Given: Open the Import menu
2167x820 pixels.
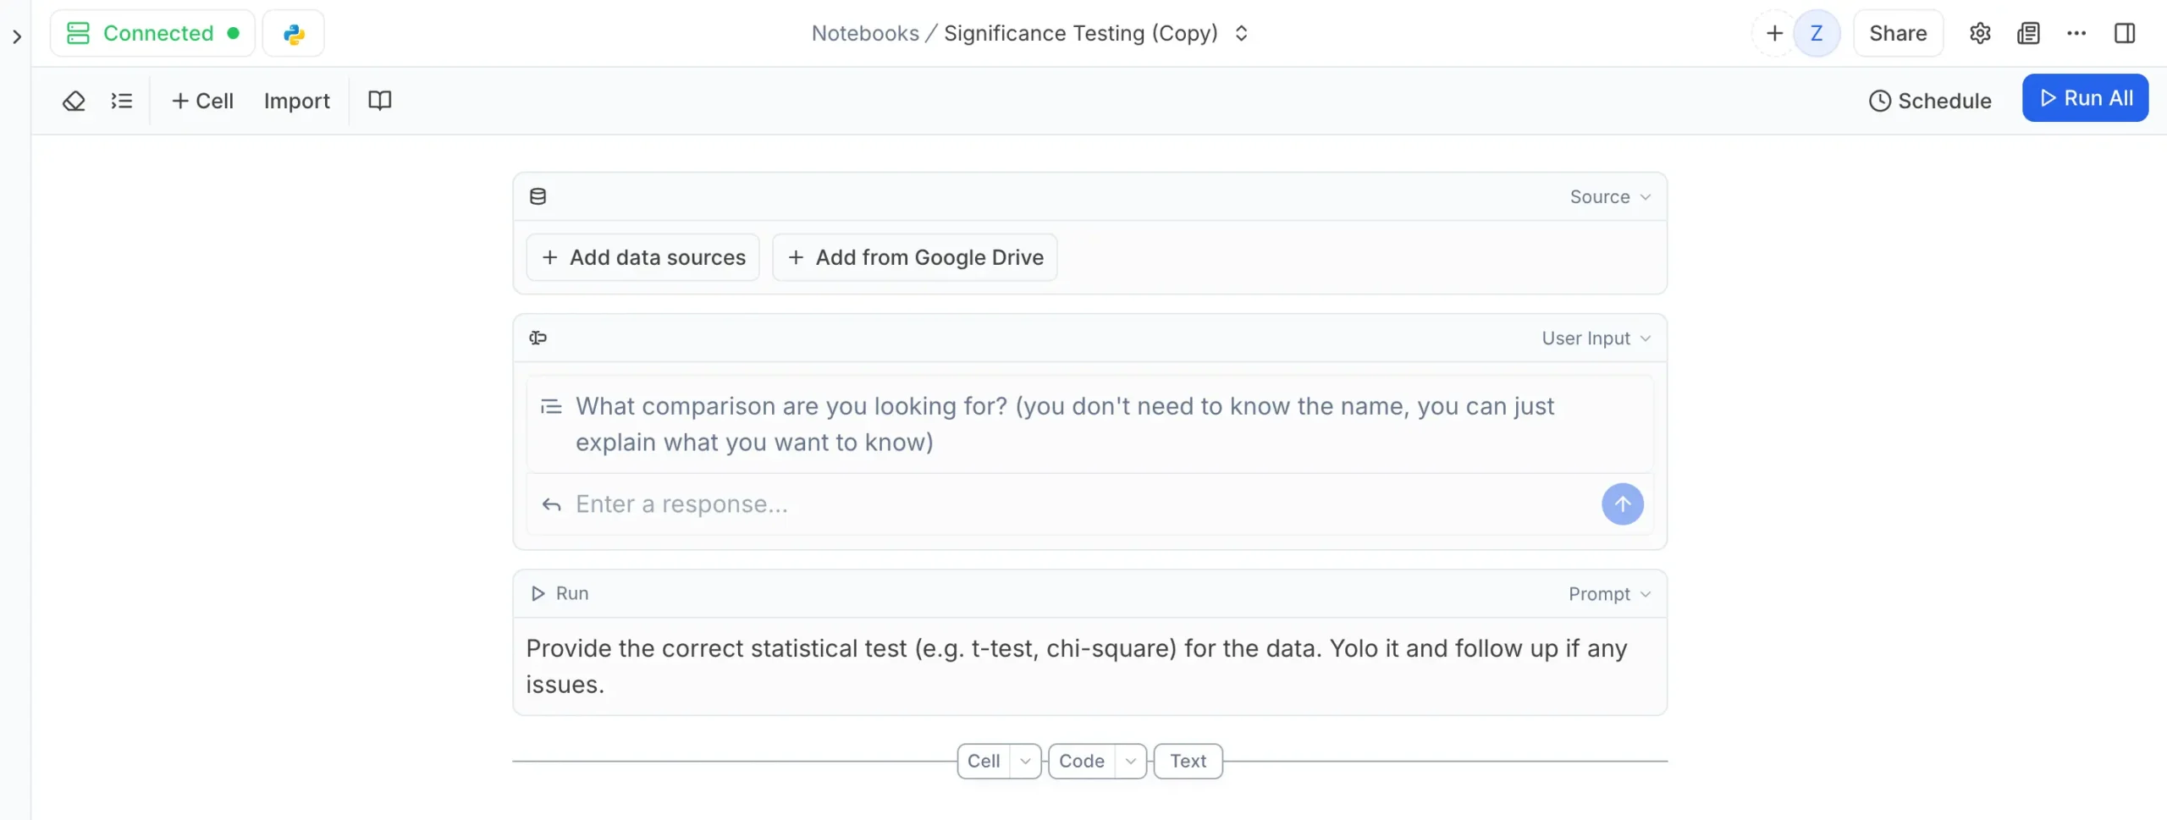Looking at the screenshot, I should (x=296, y=101).
